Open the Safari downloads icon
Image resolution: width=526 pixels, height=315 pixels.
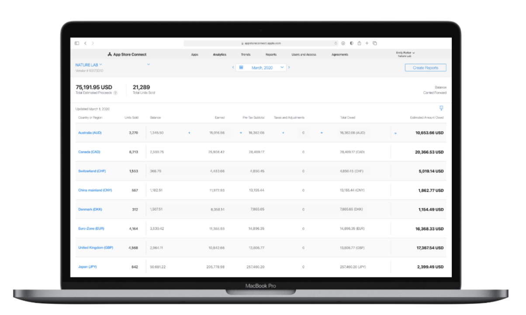click(343, 43)
